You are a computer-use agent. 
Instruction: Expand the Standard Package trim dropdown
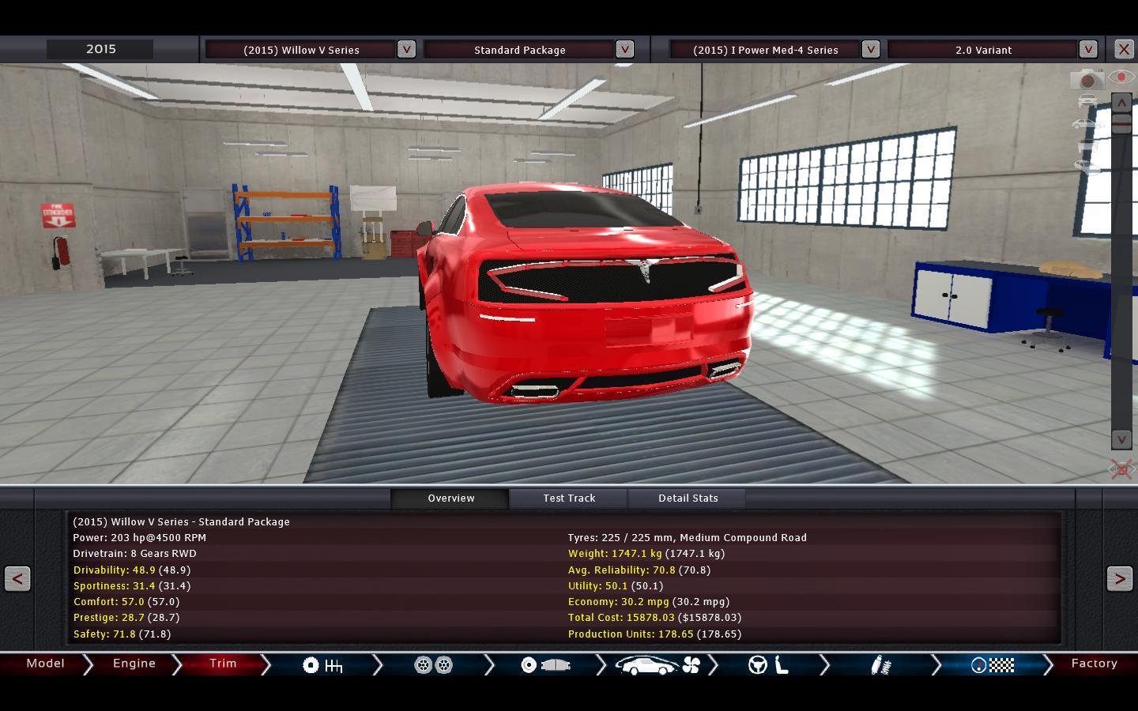624,49
